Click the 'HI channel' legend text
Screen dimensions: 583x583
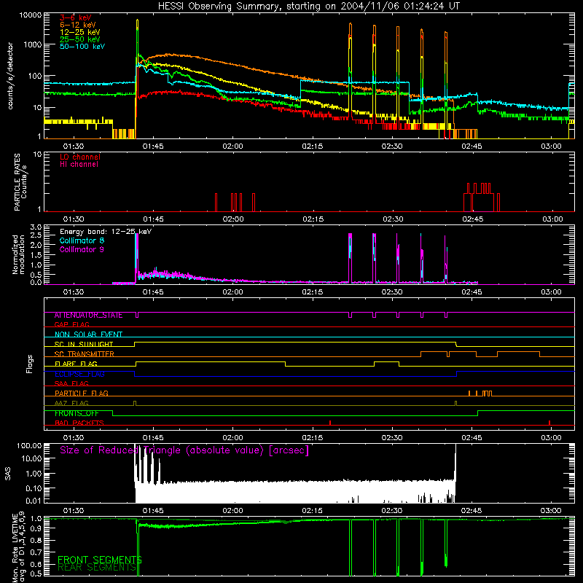(79, 165)
